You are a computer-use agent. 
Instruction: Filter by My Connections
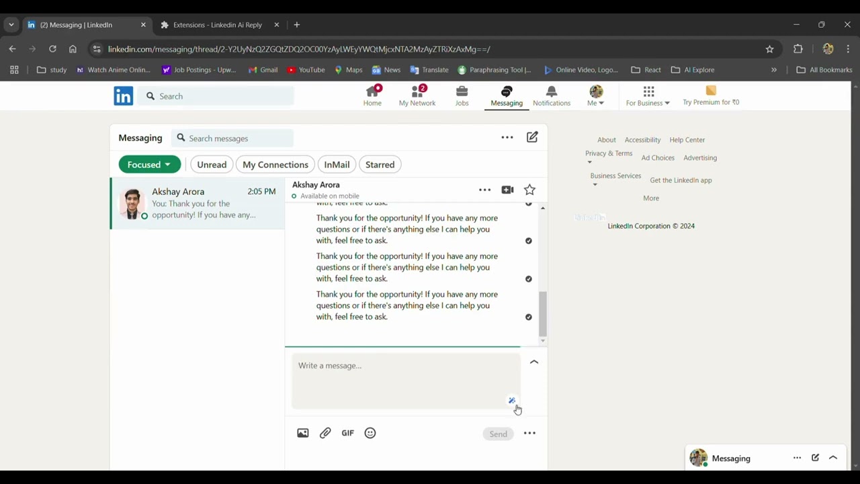(x=275, y=165)
